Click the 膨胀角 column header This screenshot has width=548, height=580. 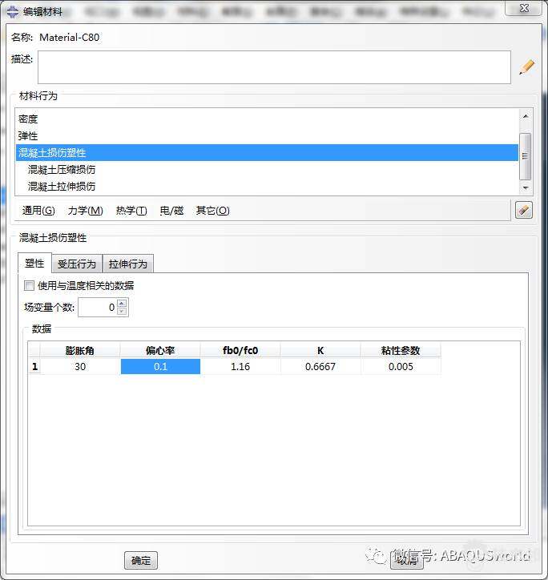pos(80,350)
